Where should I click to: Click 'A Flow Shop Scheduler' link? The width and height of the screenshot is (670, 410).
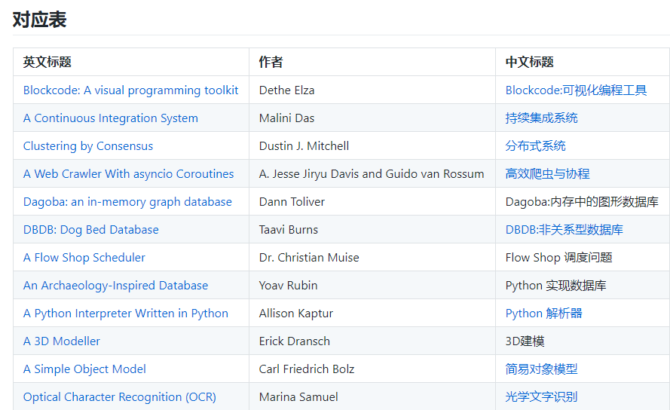pyautogui.click(x=84, y=258)
